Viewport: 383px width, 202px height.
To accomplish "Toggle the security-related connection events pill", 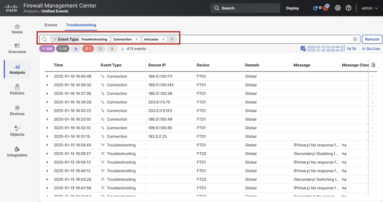I will click(x=76, y=49).
